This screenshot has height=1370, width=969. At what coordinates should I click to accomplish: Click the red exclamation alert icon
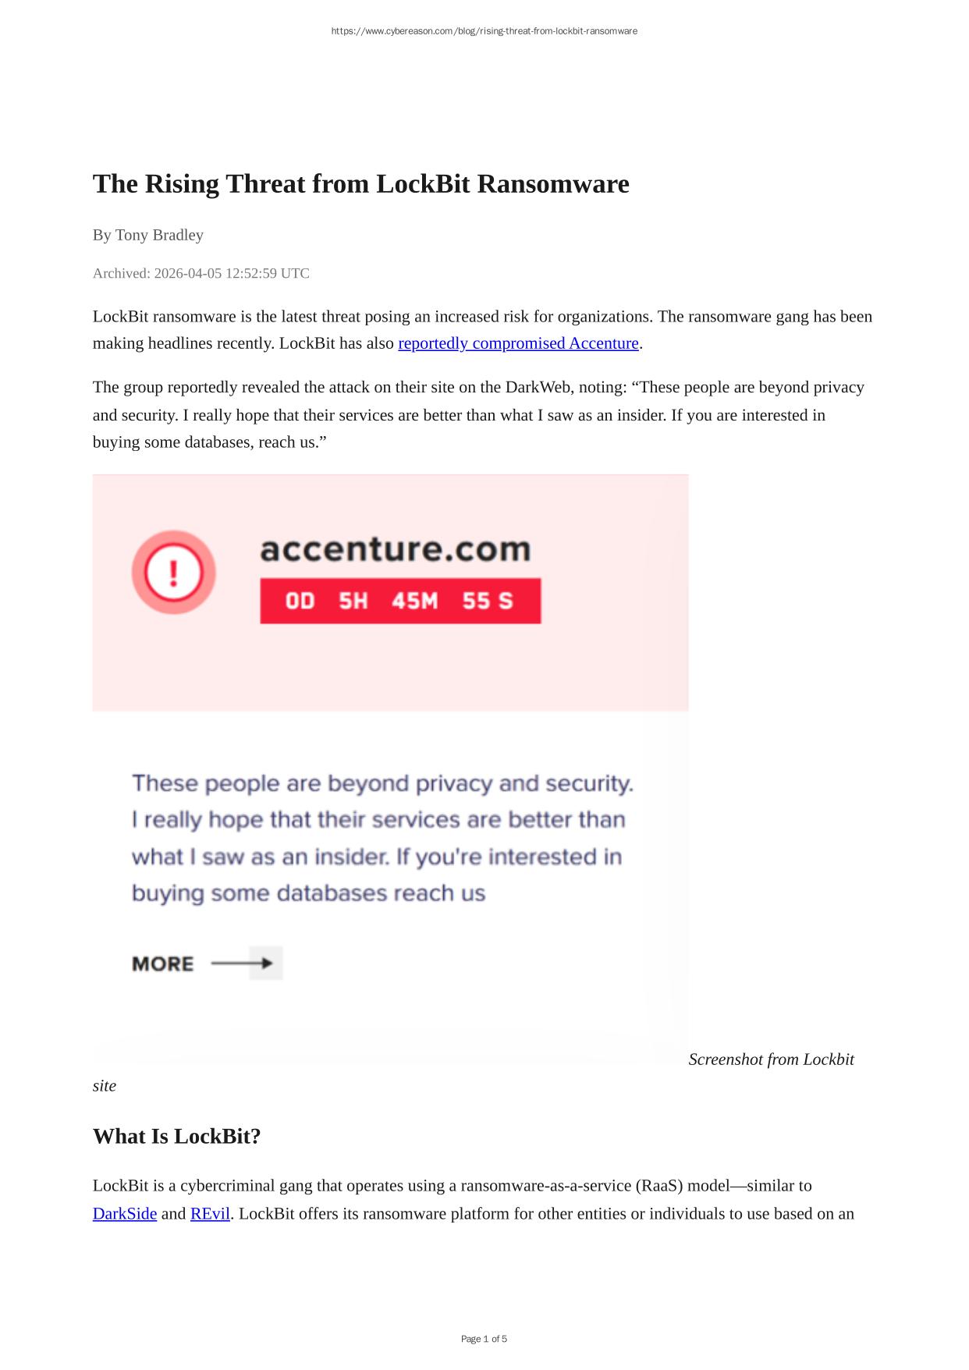click(x=173, y=573)
